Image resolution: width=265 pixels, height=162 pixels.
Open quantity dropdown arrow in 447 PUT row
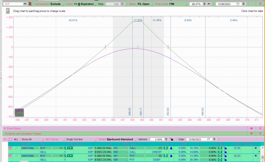click(71, 156)
